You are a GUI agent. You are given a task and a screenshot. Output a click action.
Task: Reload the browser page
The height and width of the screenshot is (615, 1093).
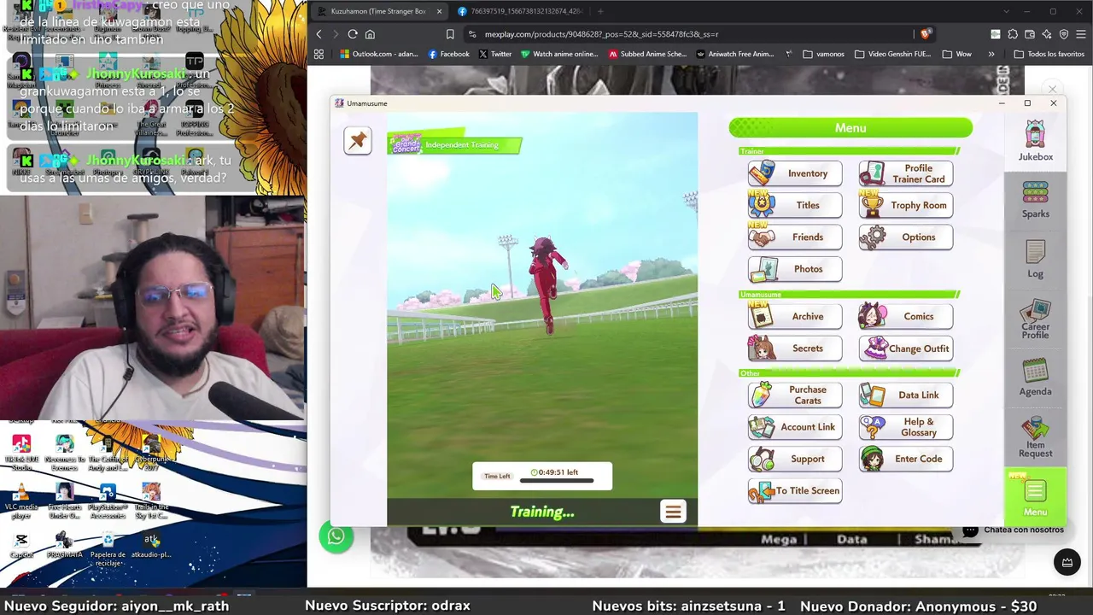pyautogui.click(x=353, y=34)
